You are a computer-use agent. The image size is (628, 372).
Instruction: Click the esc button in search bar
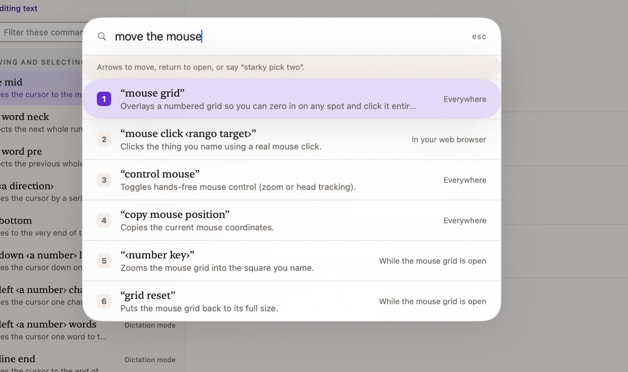click(479, 36)
